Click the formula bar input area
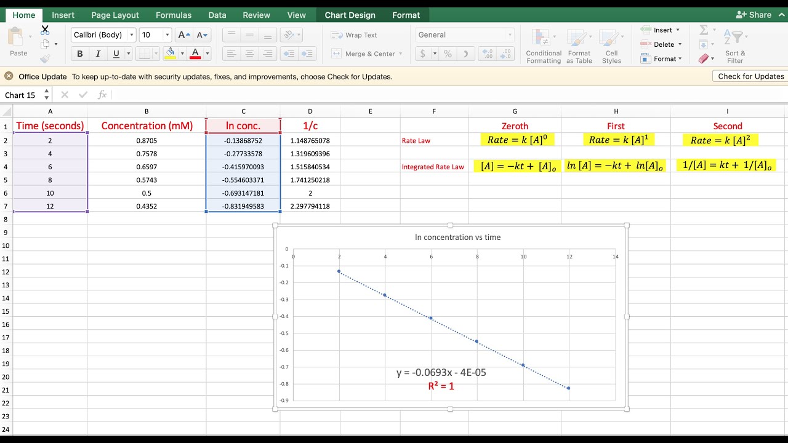788x443 pixels. click(449, 95)
